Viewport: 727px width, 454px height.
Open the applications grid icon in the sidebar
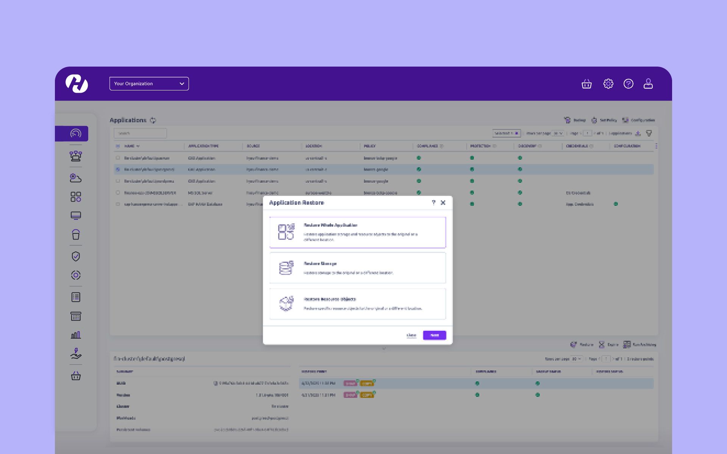[x=76, y=197]
